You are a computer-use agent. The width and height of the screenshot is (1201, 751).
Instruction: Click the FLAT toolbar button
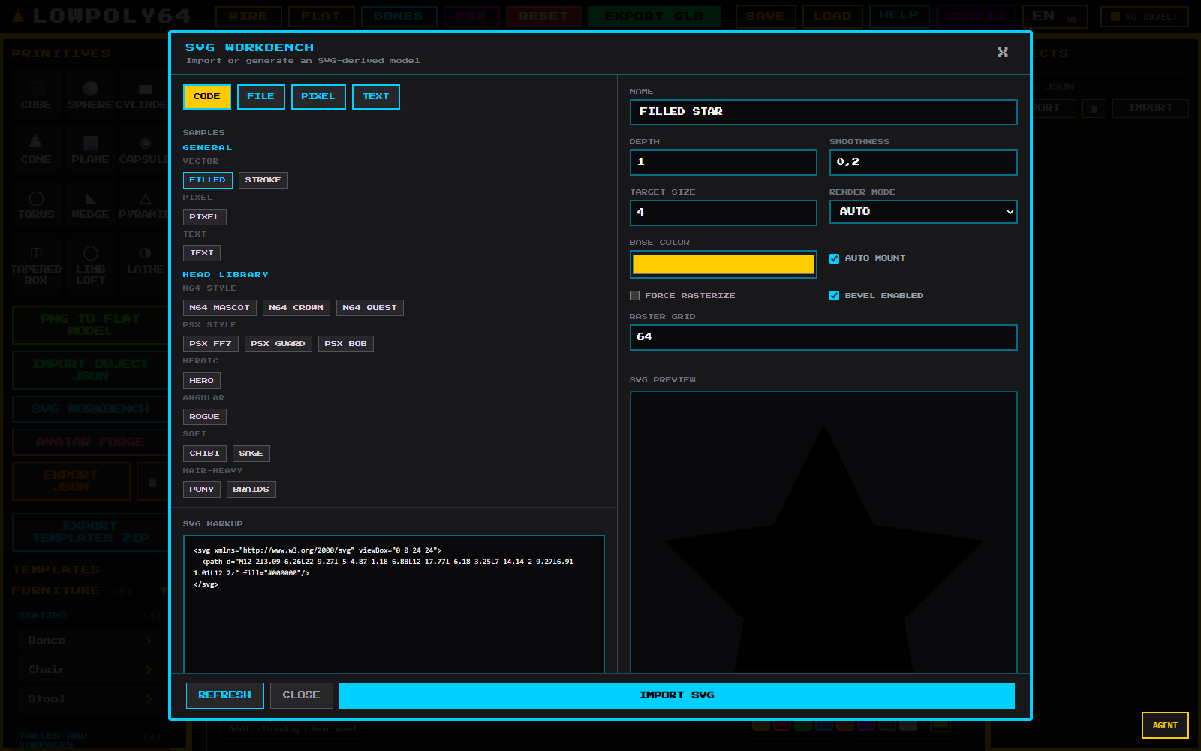pos(321,16)
